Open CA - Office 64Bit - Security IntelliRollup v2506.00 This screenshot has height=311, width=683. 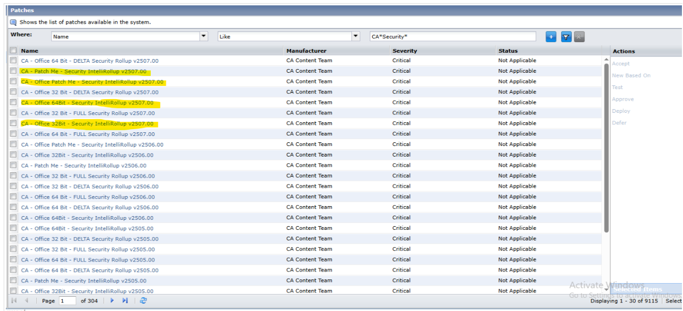coord(87,218)
